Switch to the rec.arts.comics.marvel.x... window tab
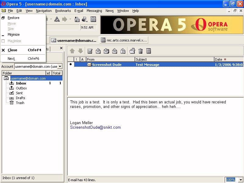 (x=124, y=40)
